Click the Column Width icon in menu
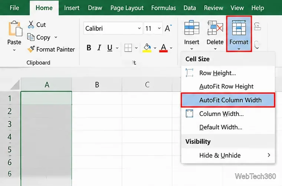This screenshot has height=186, width=282. 189,113
